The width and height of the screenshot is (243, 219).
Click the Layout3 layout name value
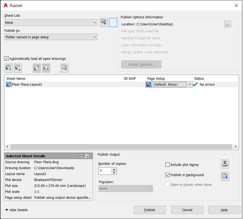40,174
